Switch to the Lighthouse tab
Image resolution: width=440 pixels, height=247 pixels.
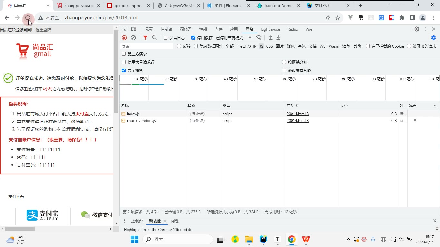(x=270, y=29)
